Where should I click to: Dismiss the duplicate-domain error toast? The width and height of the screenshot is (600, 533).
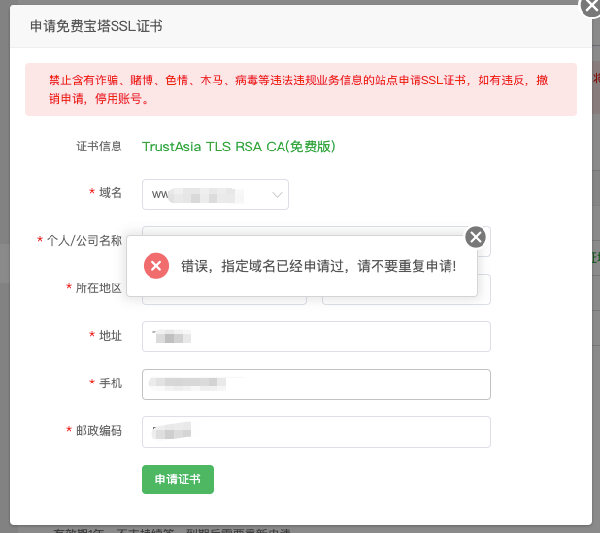point(475,237)
